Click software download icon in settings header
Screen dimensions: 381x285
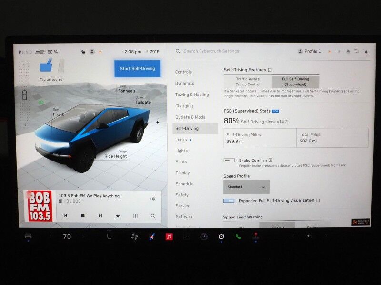(x=330, y=52)
